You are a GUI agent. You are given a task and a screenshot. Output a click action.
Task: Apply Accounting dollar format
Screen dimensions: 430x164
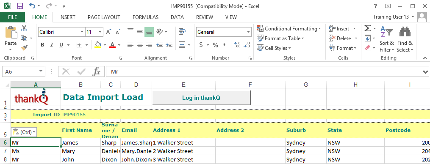[x=201, y=45]
